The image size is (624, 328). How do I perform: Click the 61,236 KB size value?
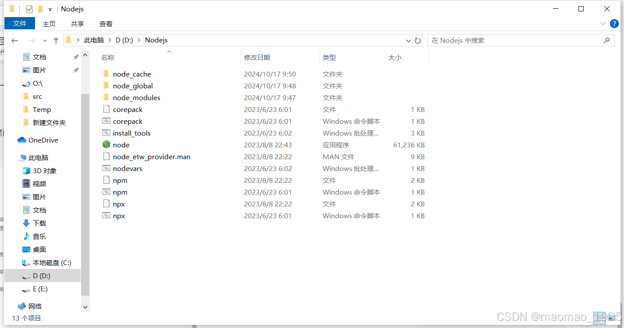pyautogui.click(x=409, y=145)
